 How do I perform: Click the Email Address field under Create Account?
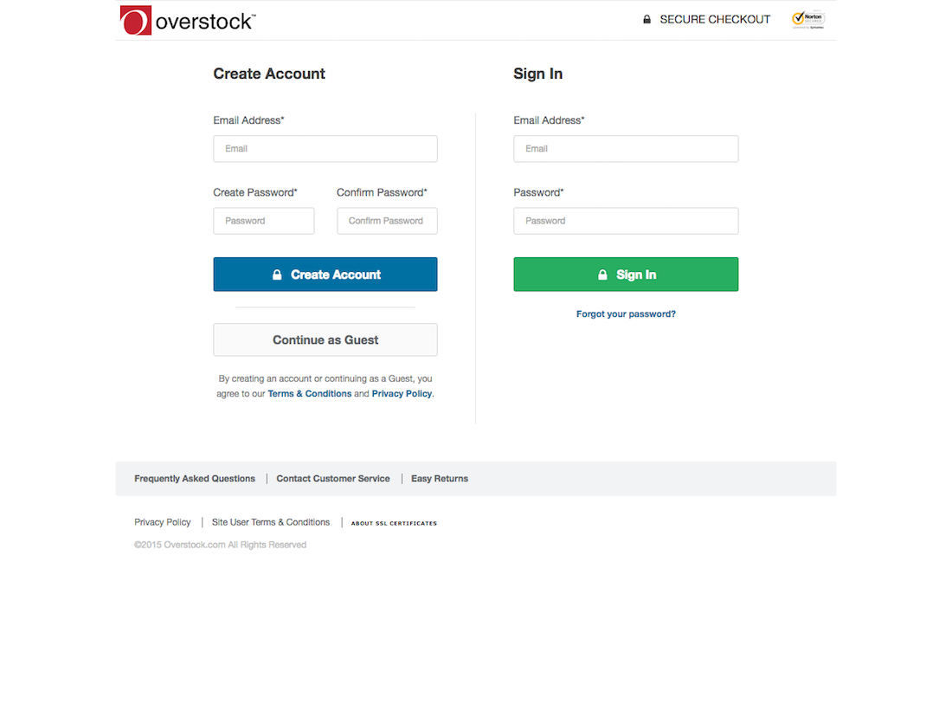325,148
